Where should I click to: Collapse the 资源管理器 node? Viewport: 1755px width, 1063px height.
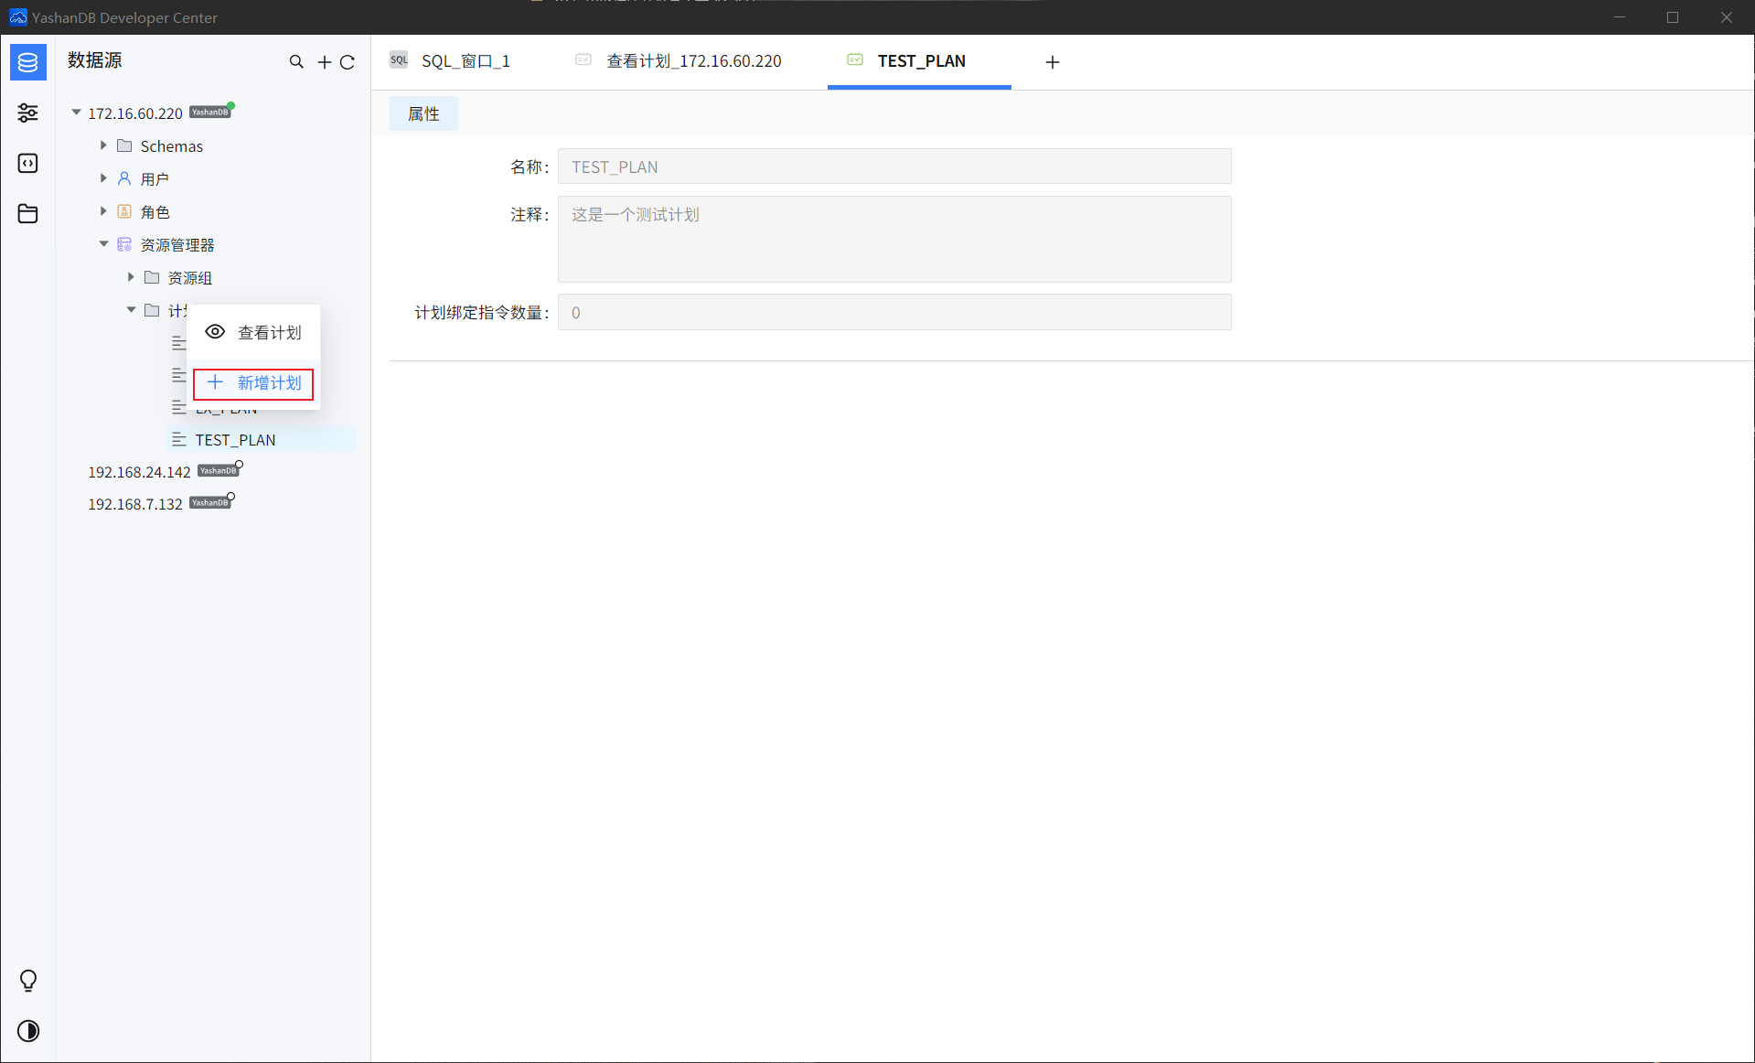(x=103, y=244)
